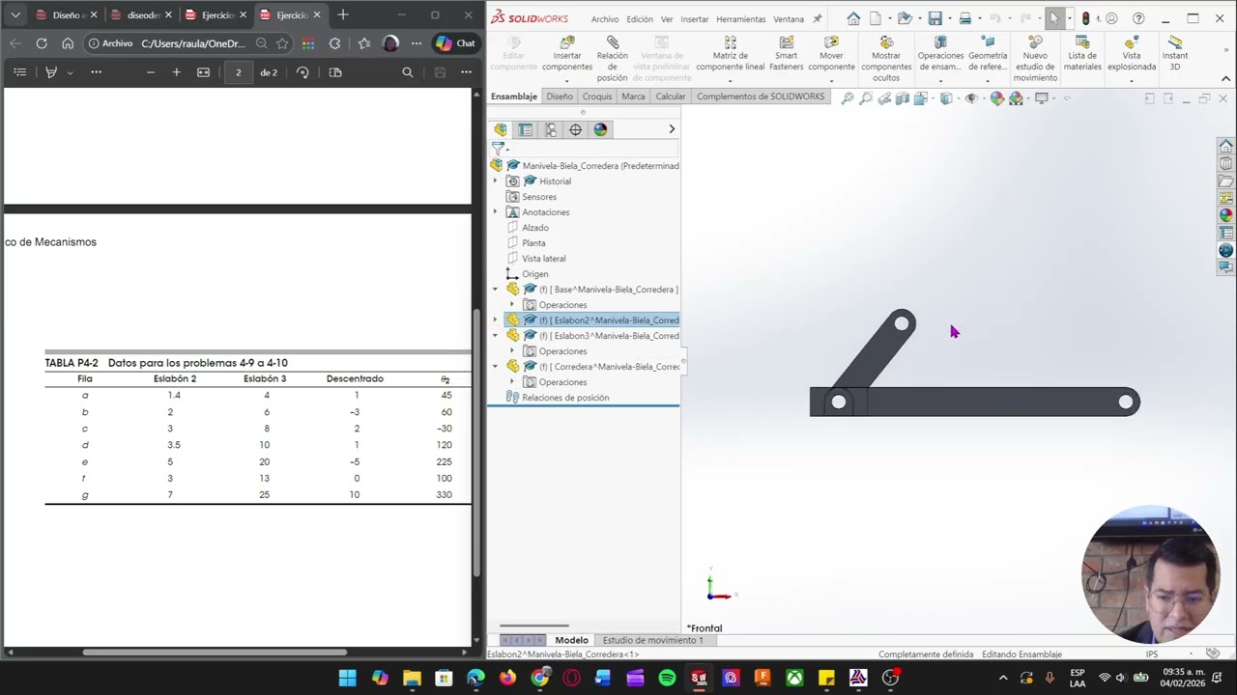Activate the Mover componente tool
The width and height of the screenshot is (1237, 695).
[x=831, y=54]
